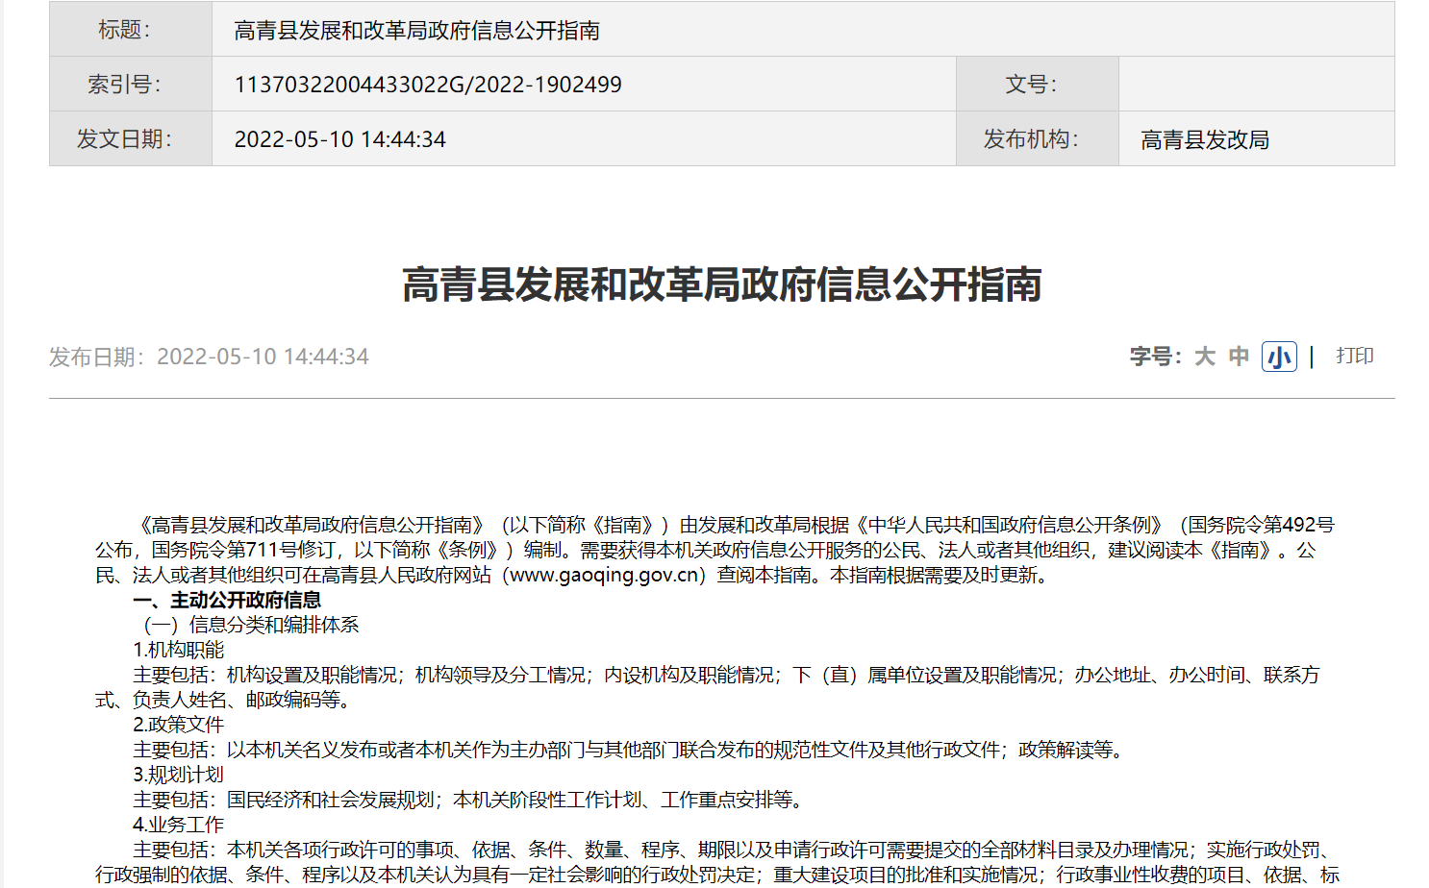This screenshot has height=888, width=1429.
Task: Click the 发文日期 label cell
Action: pos(125,139)
